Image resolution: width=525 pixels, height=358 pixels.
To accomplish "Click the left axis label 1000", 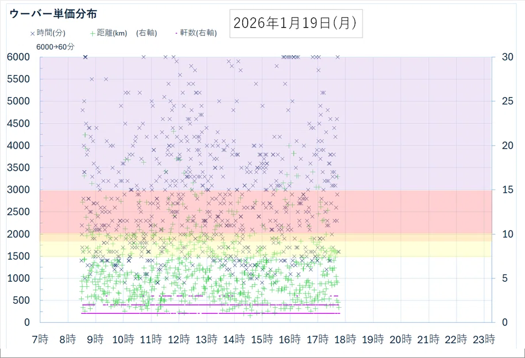I will pyautogui.click(x=18, y=278).
